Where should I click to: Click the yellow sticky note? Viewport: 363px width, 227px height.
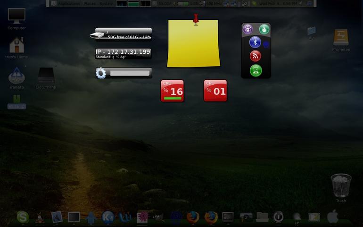tap(194, 43)
